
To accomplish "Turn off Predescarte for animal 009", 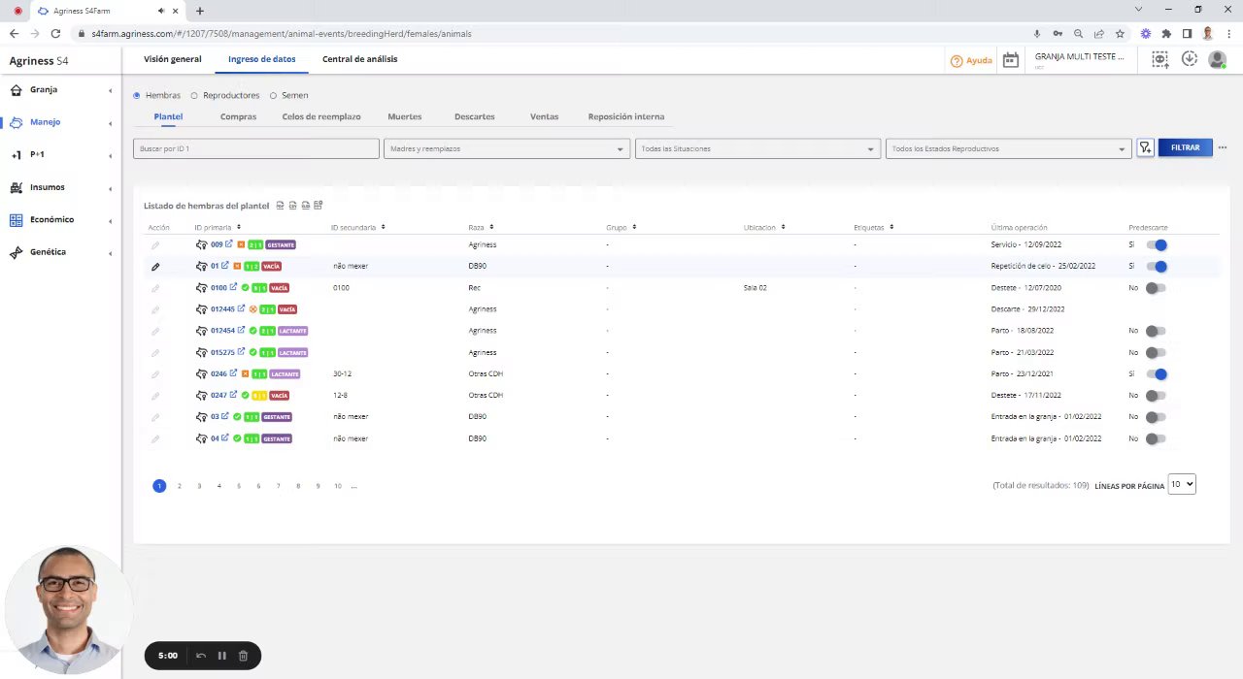I will tap(1156, 244).
